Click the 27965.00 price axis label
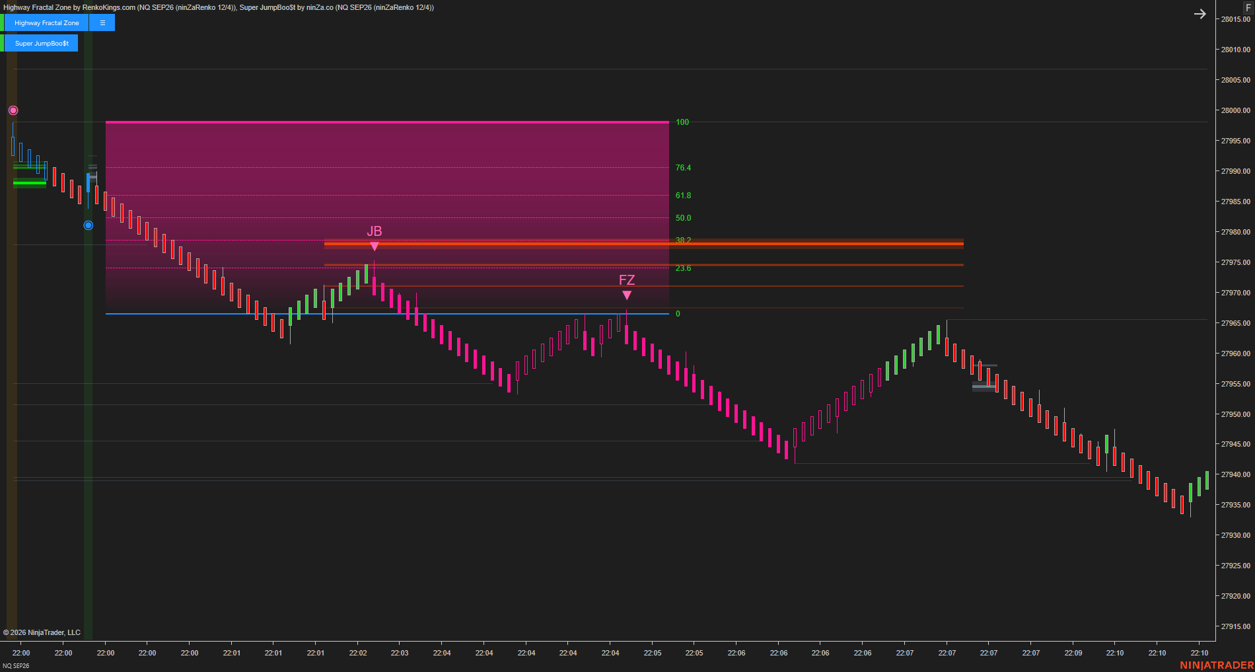1255x672 pixels. (1235, 323)
